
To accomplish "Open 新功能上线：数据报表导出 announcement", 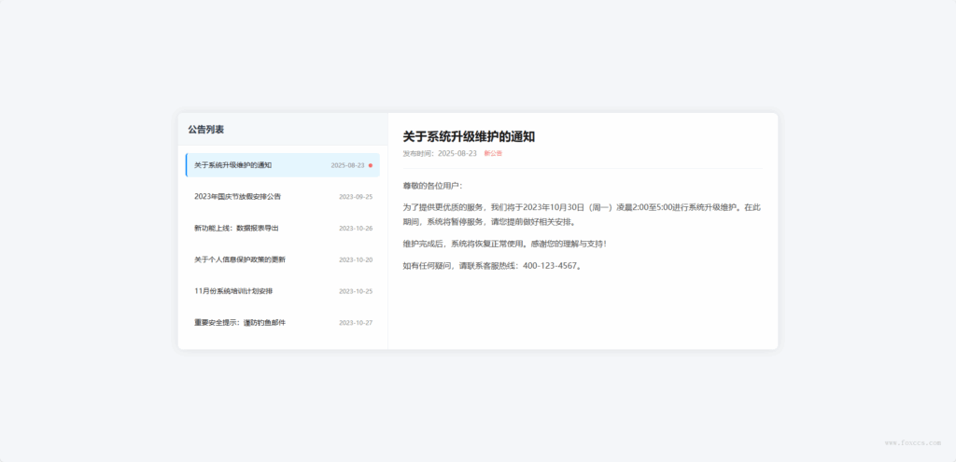I will coord(236,228).
